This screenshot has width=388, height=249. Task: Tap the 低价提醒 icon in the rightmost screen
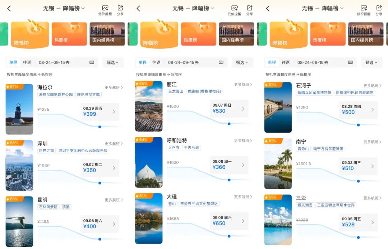[364, 10]
